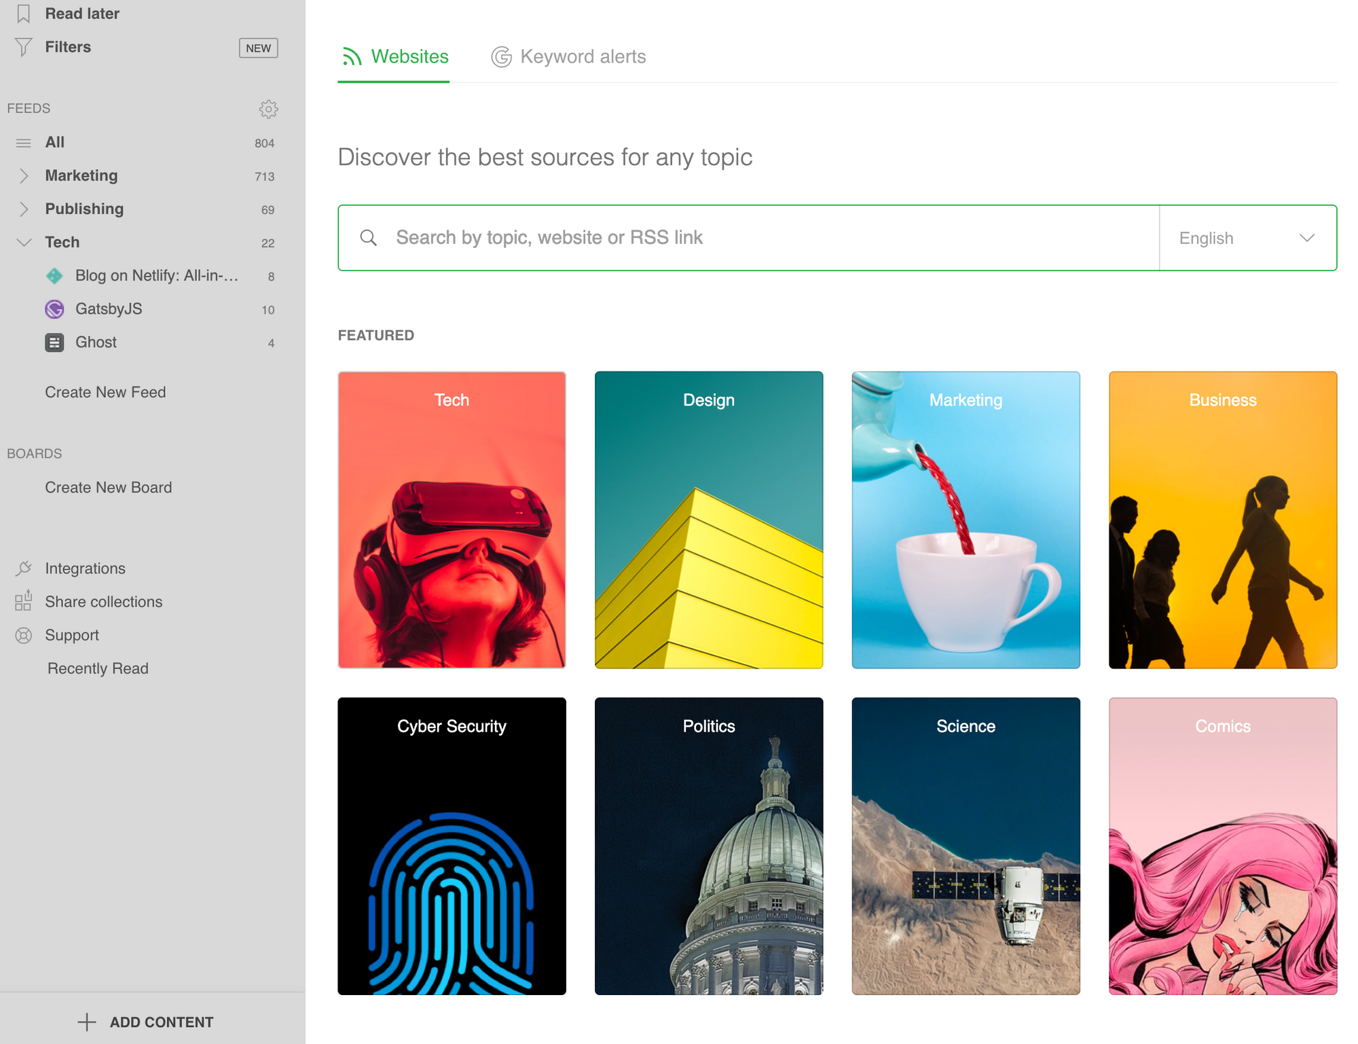The width and height of the screenshot is (1358, 1044).
Task: Click the Share collections icon
Action: pos(24,601)
